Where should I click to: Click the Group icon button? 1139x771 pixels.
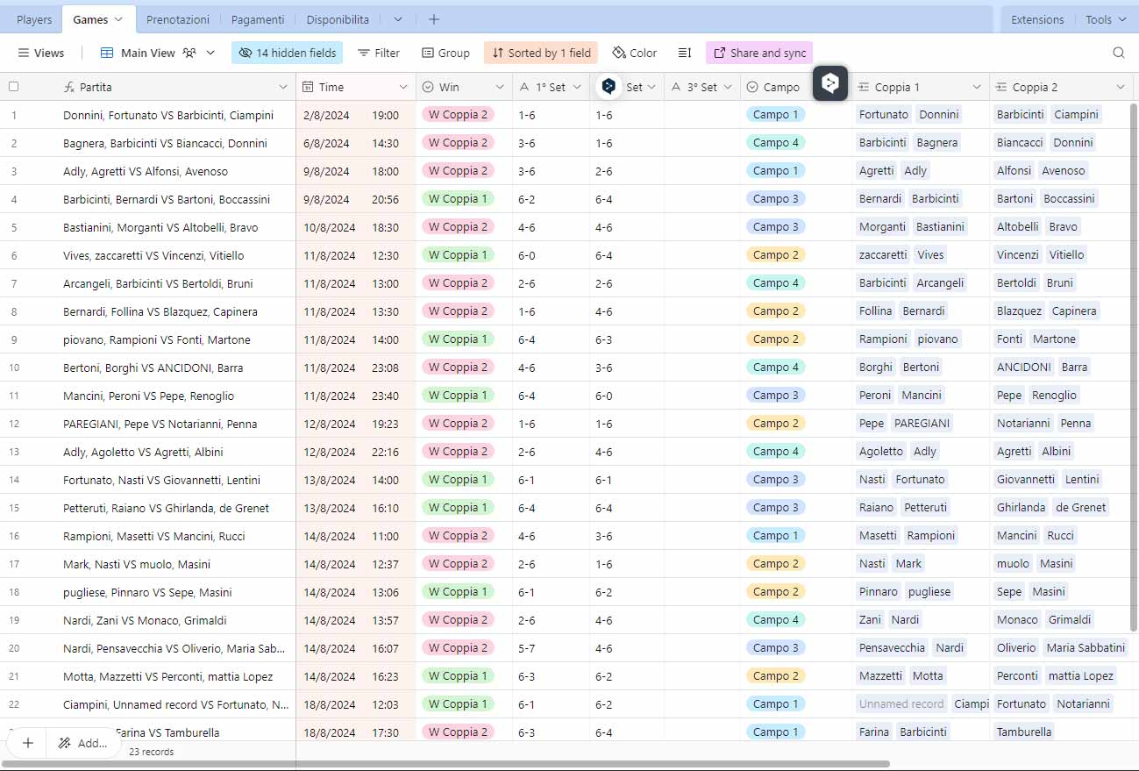pyautogui.click(x=445, y=53)
